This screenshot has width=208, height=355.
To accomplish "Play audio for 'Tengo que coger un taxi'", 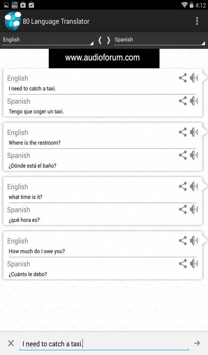I will pyautogui.click(x=194, y=101).
